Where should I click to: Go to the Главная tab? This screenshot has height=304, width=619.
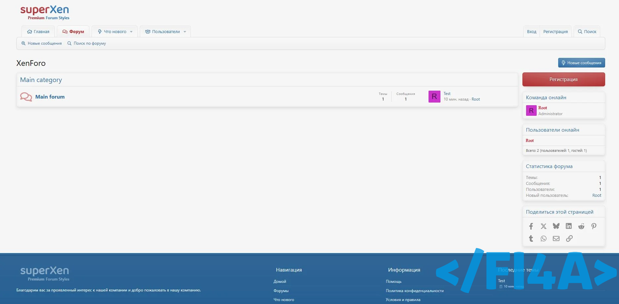(x=38, y=32)
